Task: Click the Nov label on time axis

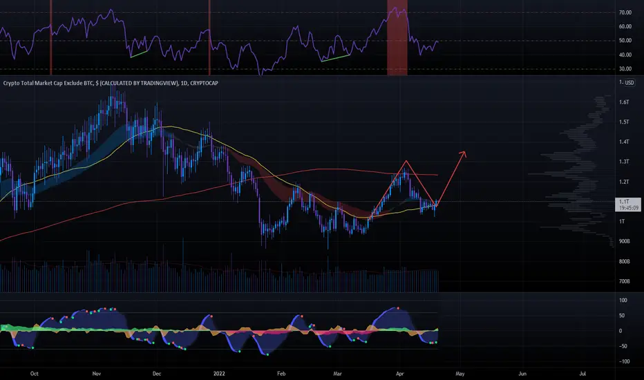Action: [97, 373]
